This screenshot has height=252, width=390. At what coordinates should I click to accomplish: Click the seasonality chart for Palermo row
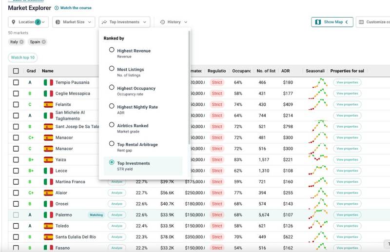pyautogui.click(x=318, y=214)
